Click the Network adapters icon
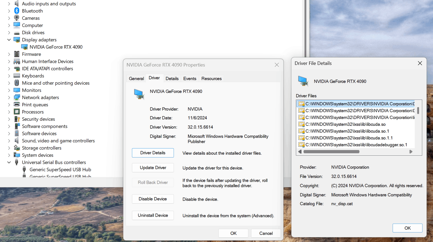The image size is (433, 242). coord(17,97)
